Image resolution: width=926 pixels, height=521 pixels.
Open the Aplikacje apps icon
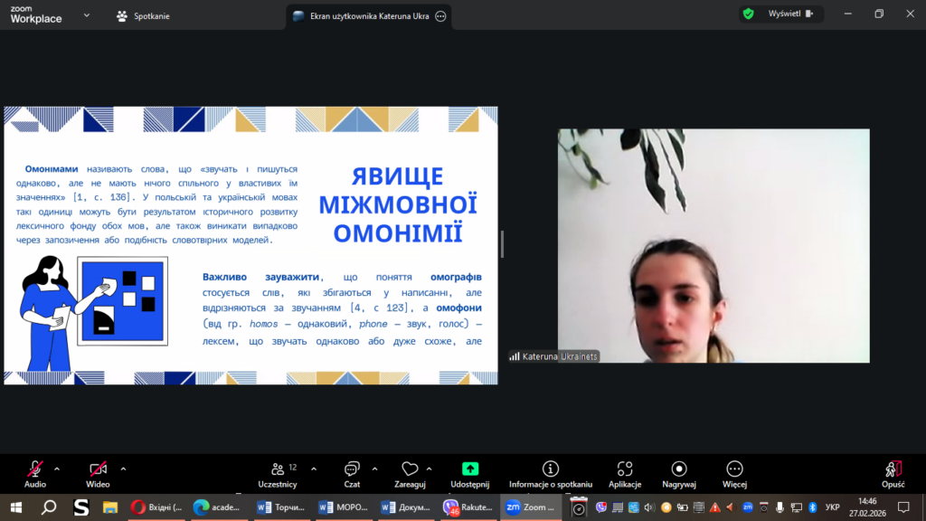click(x=625, y=469)
